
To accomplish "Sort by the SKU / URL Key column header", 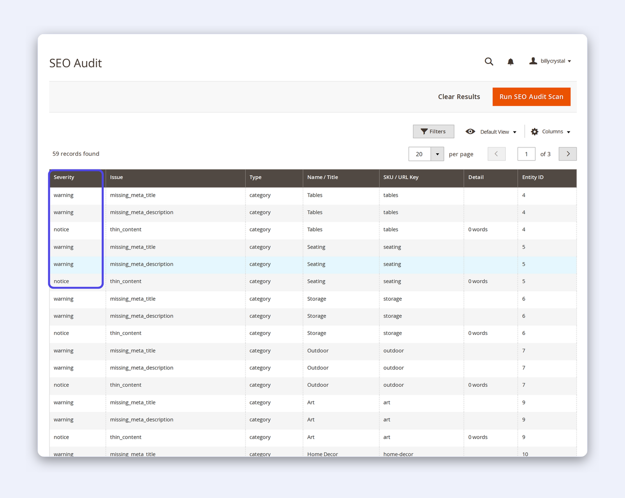I will [x=421, y=178].
